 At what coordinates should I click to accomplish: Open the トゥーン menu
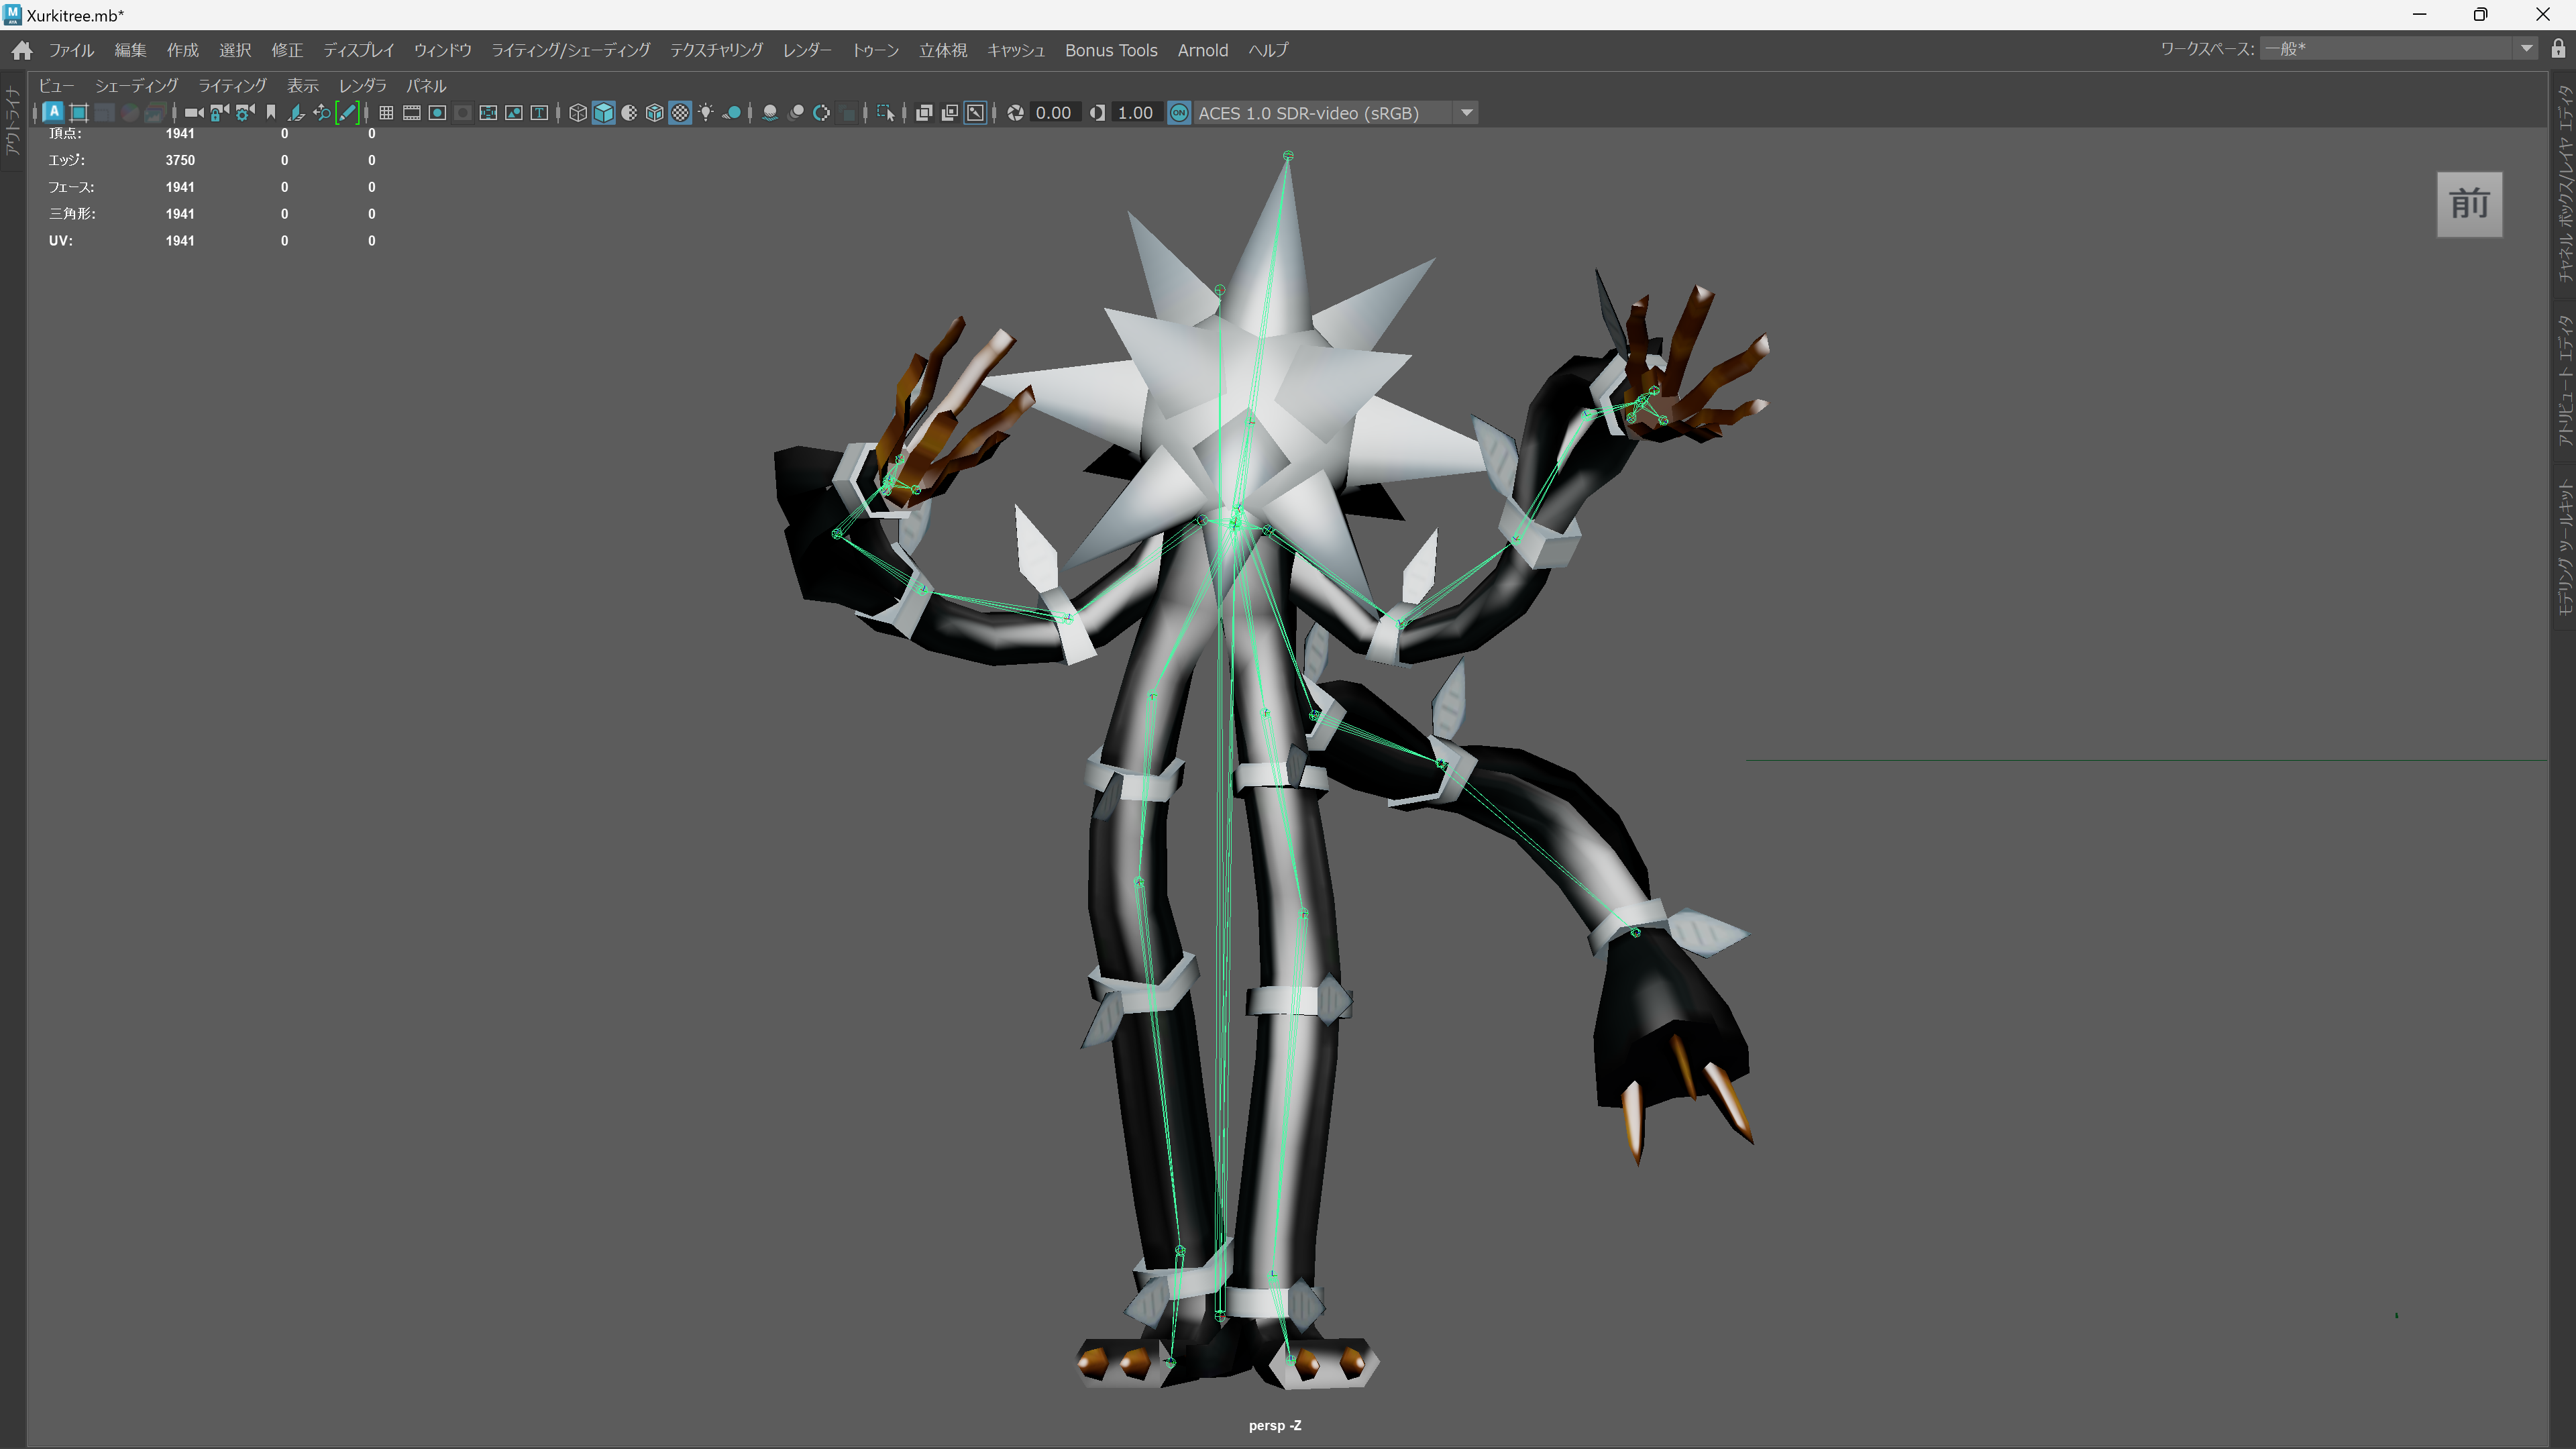875,50
